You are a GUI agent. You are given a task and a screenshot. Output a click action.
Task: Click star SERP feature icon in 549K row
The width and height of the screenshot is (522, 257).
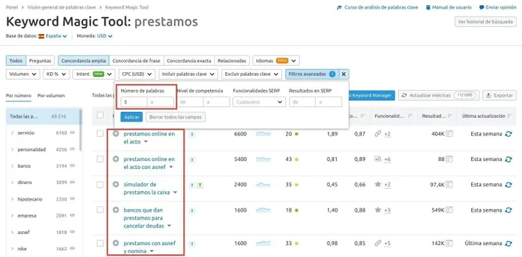click(x=377, y=210)
